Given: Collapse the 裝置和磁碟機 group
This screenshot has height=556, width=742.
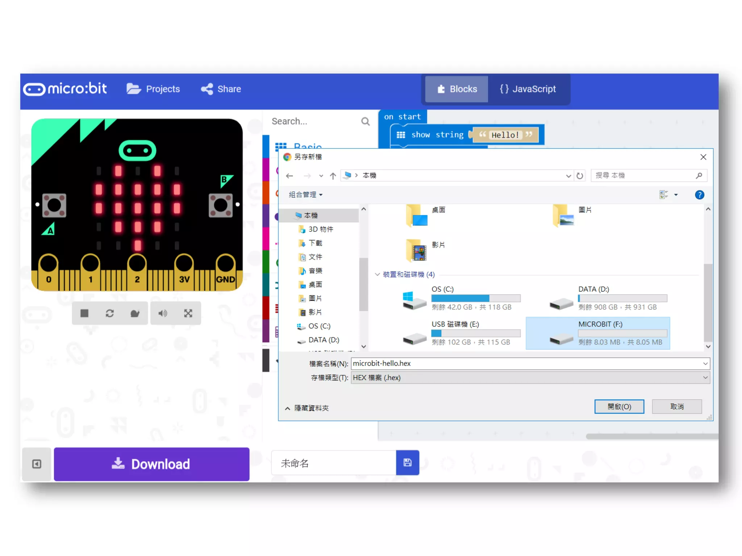Looking at the screenshot, I should click(x=377, y=274).
